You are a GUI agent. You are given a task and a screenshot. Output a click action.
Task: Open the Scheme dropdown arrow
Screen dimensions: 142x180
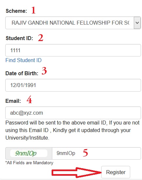(x=137, y=23)
